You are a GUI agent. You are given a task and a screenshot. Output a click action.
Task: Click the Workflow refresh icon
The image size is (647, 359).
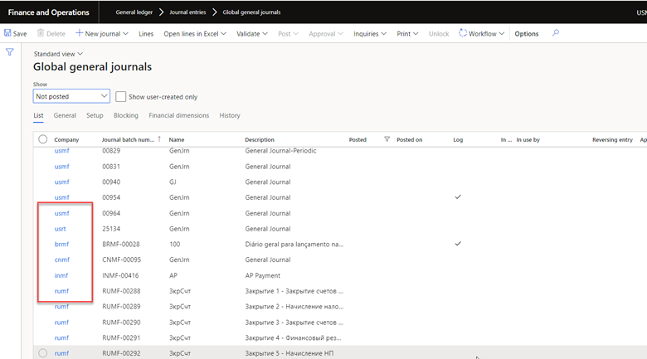463,34
